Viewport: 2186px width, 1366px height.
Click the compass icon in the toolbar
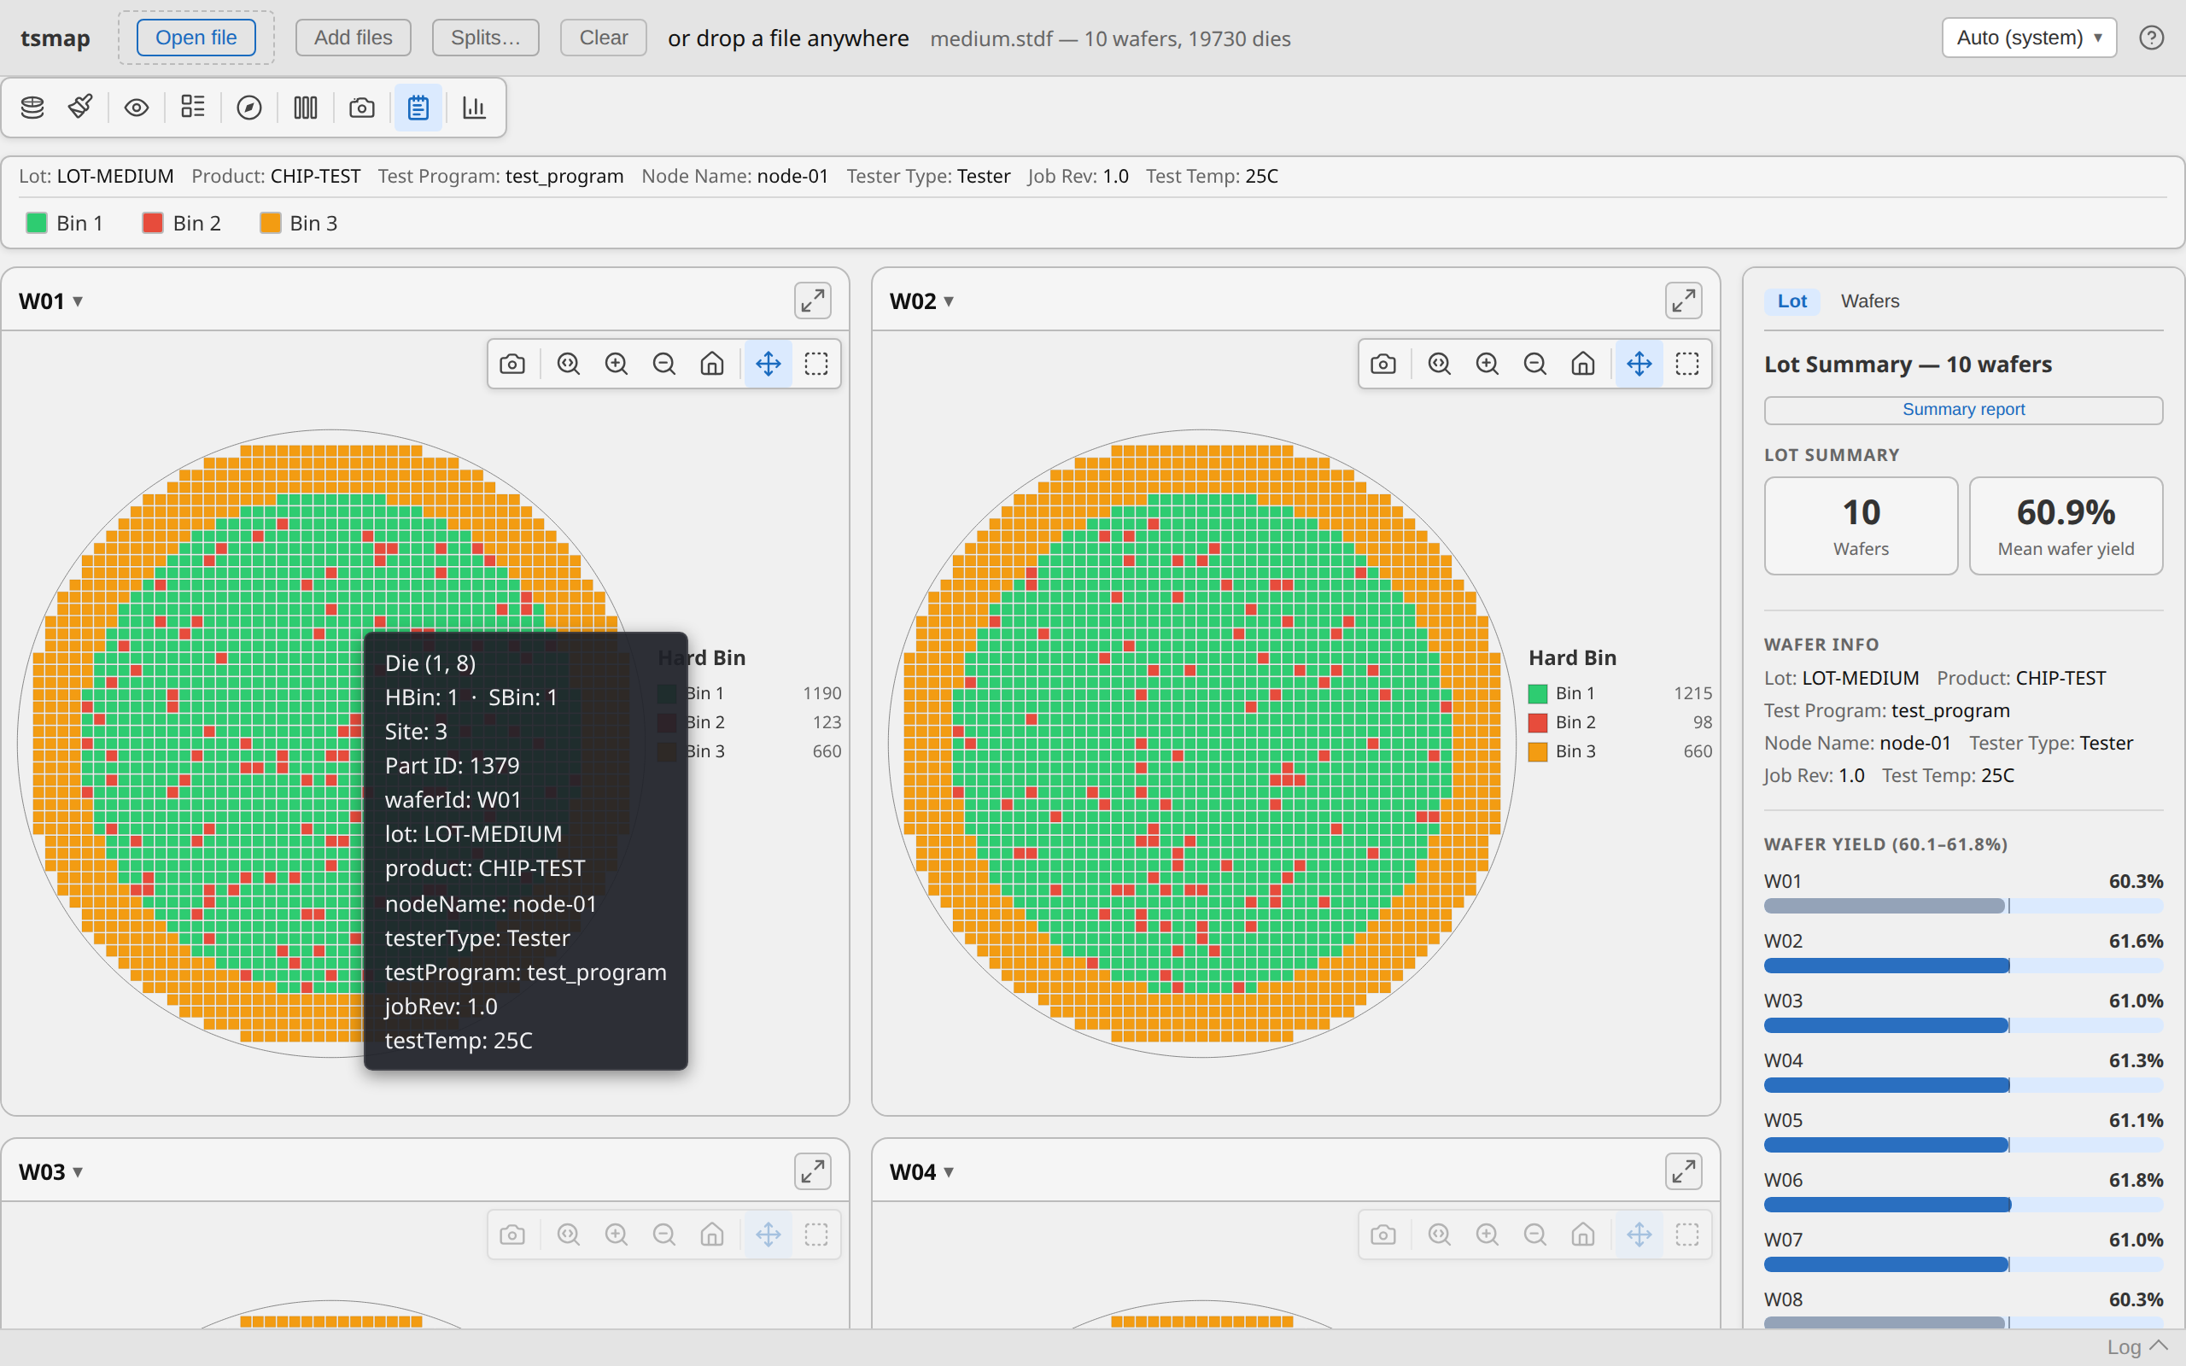(249, 108)
